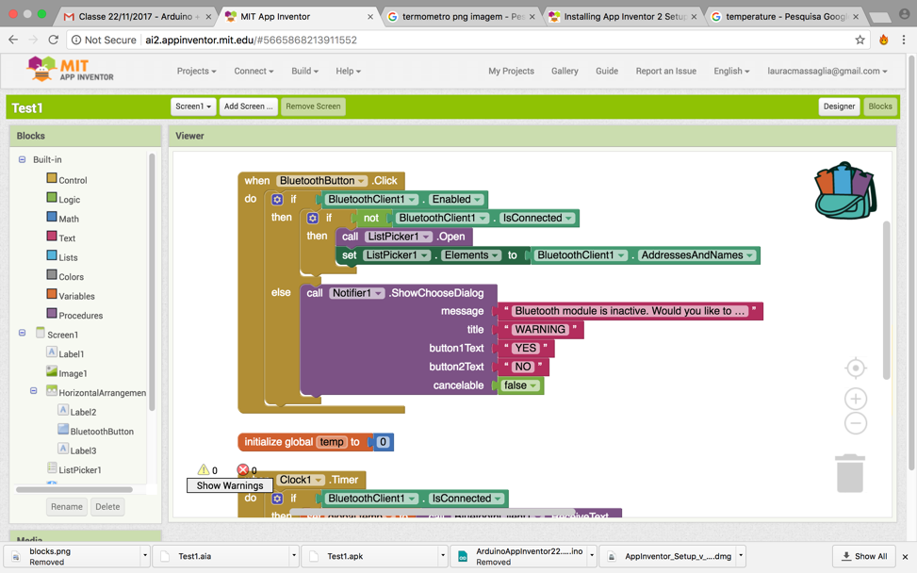Switch to the termometro png imagem tab
This screenshot has height=573, width=917.
point(460,16)
